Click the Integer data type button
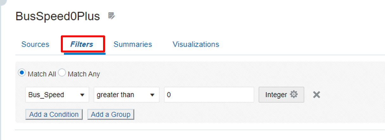Screen dimensions: 385x140 click(276, 94)
